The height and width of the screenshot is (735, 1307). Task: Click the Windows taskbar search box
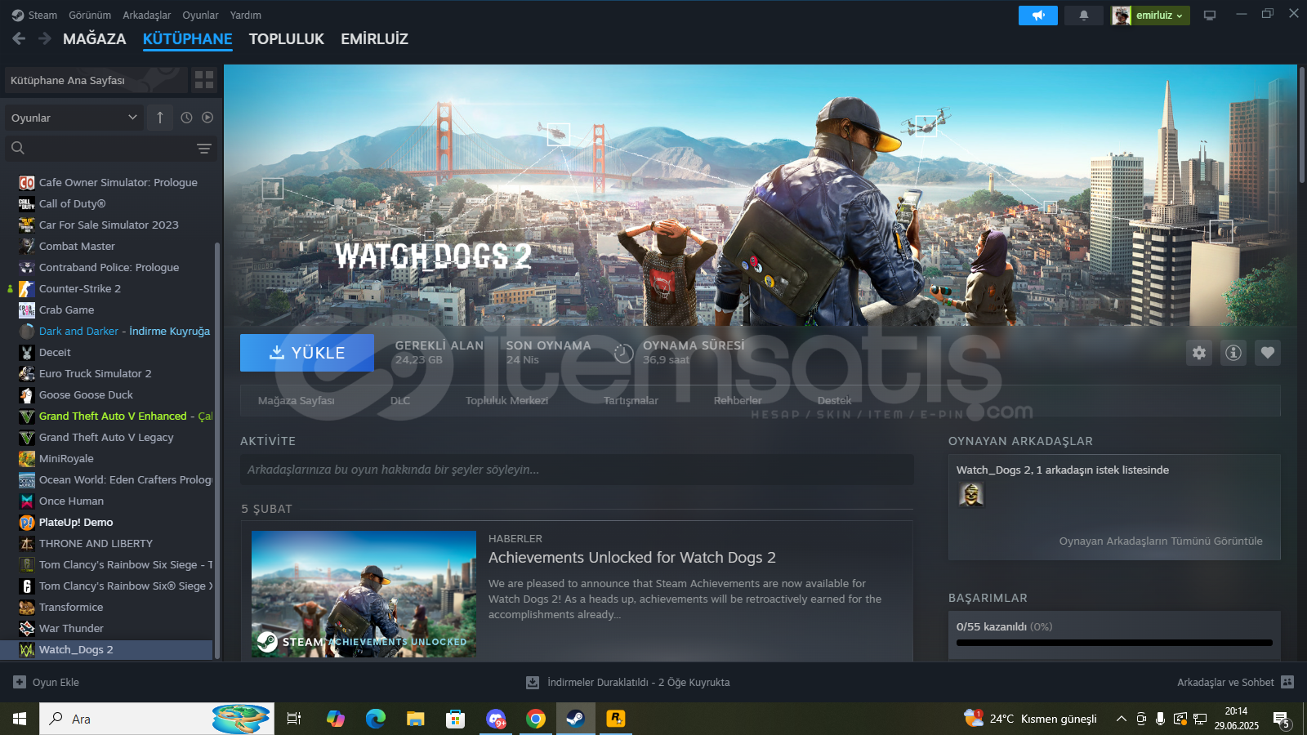click(x=157, y=719)
